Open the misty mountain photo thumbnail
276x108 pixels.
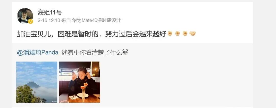click(x=37, y=82)
